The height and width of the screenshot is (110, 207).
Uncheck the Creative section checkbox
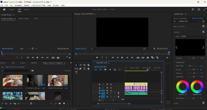point(203,32)
